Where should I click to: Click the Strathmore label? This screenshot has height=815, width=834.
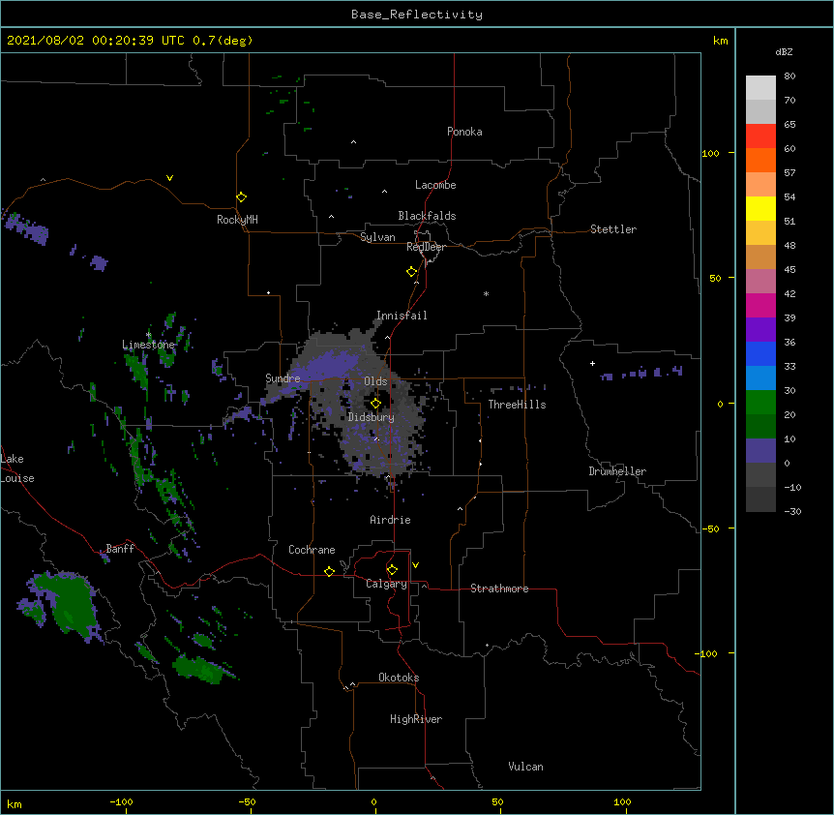click(499, 589)
